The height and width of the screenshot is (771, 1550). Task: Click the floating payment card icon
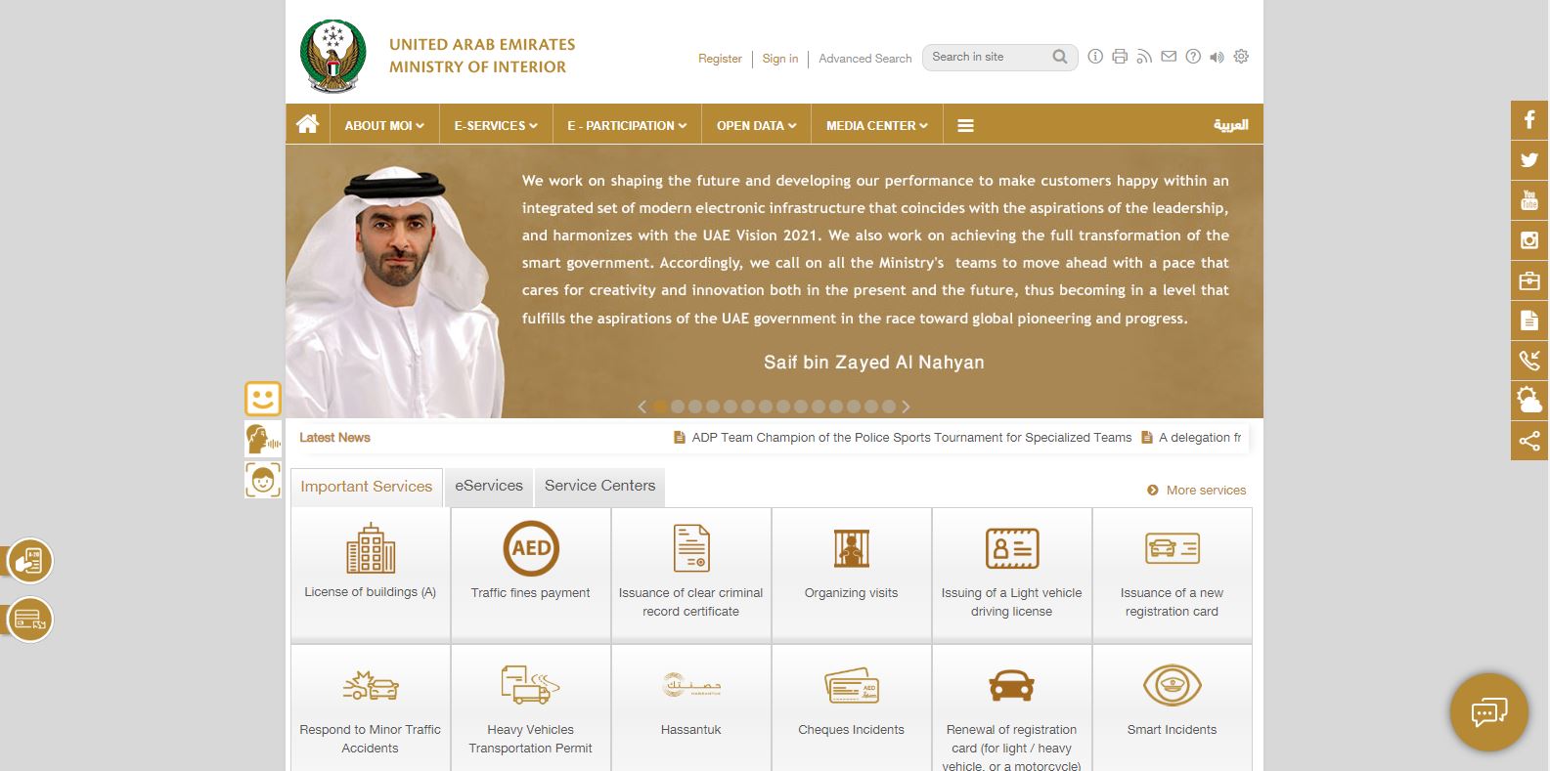29,620
